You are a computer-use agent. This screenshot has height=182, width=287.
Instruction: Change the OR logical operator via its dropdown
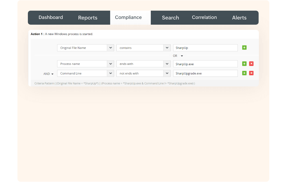[182, 56]
